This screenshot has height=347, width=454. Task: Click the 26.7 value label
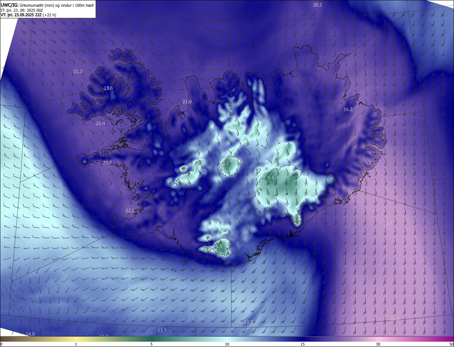point(388,224)
